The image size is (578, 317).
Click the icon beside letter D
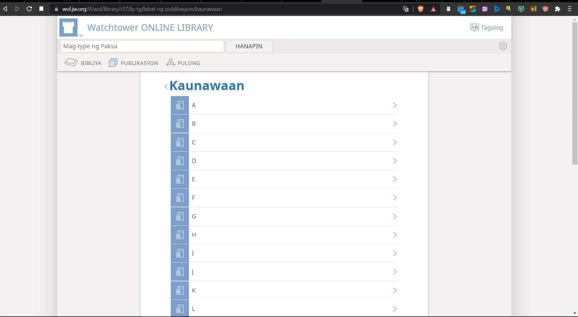point(180,161)
